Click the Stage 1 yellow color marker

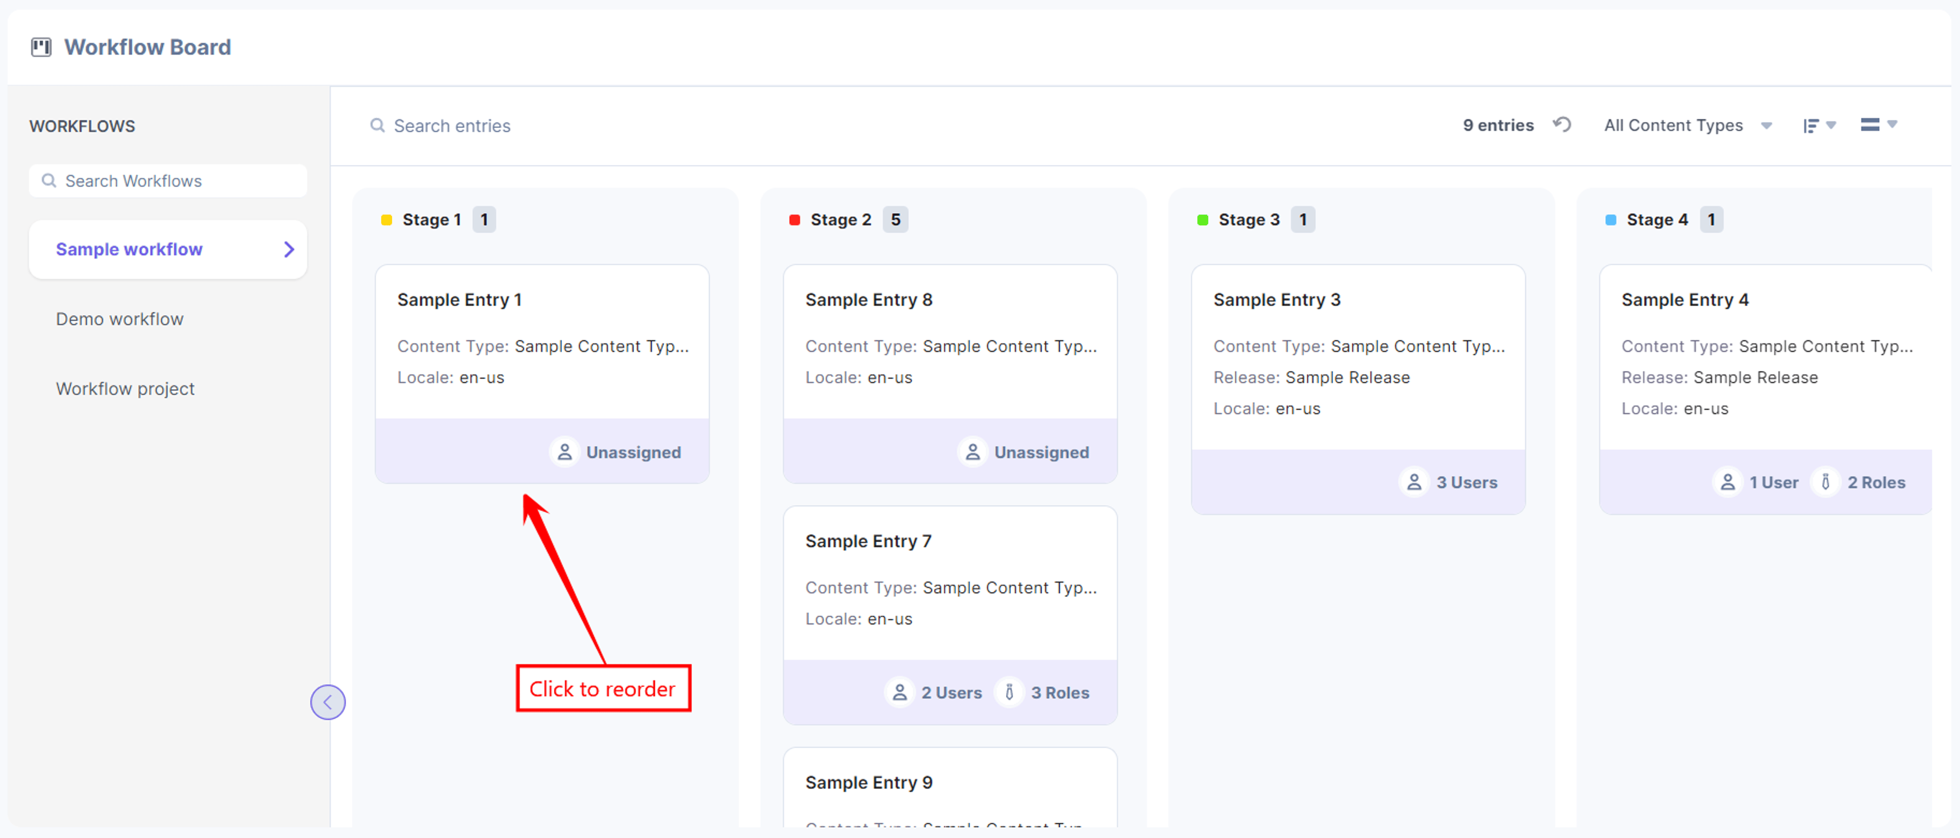click(386, 220)
